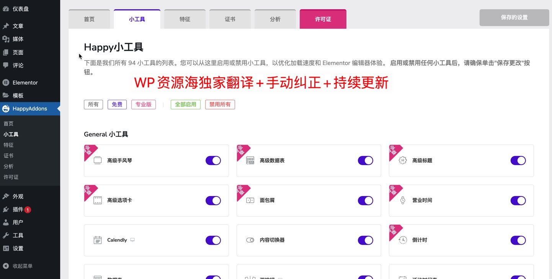The height and width of the screenshot is (279, 552).
Task: Click the 倒计时 widget name
Action: (420, 240)
